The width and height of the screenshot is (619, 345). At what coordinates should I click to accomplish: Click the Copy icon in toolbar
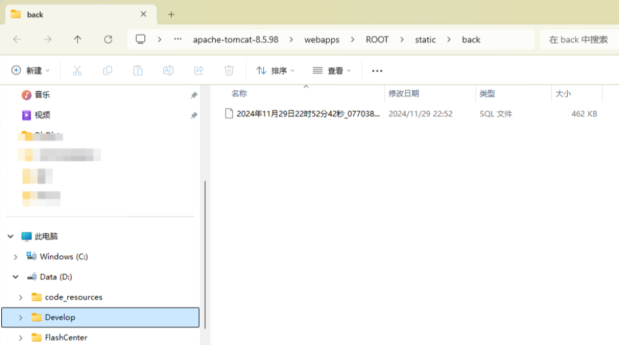click(x=107, y=71)
